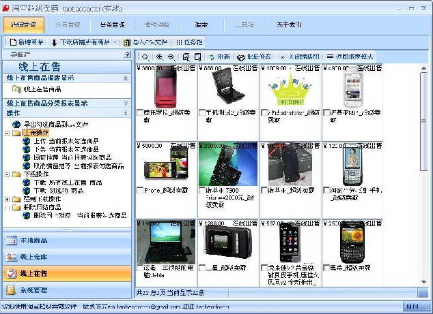Pin the navigation panel with the pushpin icon
The height and width of the screenshot is (314, 433).
pyautogui.click(x=127, y=54)
